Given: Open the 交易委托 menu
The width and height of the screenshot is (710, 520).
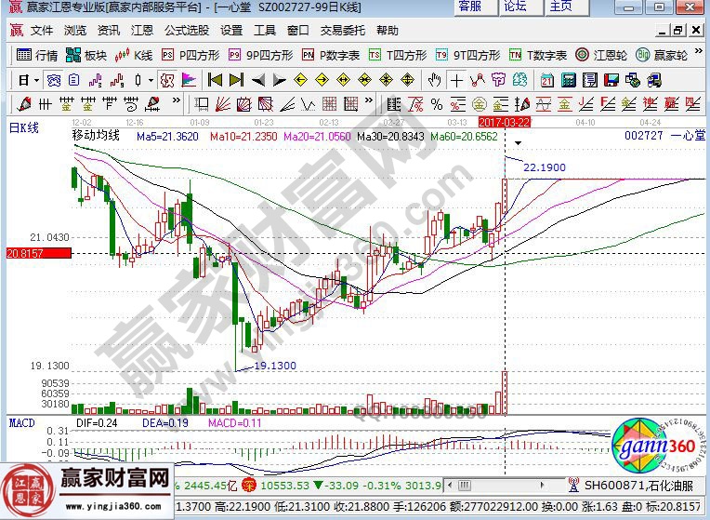Looking at the screenshot, I should point(343,30).
